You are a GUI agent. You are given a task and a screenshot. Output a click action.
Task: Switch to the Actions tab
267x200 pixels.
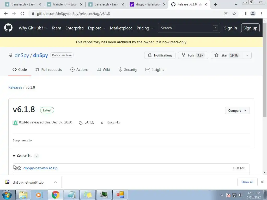(x=79, y=70)
